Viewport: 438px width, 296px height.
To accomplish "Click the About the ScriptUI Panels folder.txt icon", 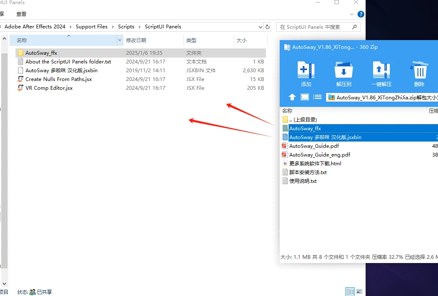I will coord(21,61).
